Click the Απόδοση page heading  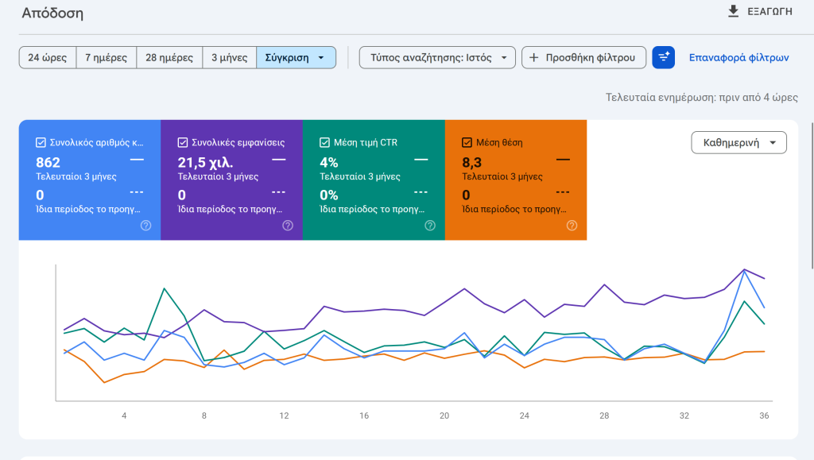pos(52,13)
